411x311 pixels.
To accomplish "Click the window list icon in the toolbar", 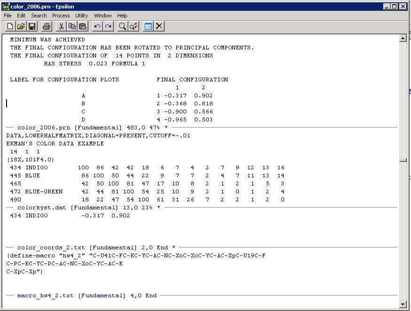I will tap(148, 26).
